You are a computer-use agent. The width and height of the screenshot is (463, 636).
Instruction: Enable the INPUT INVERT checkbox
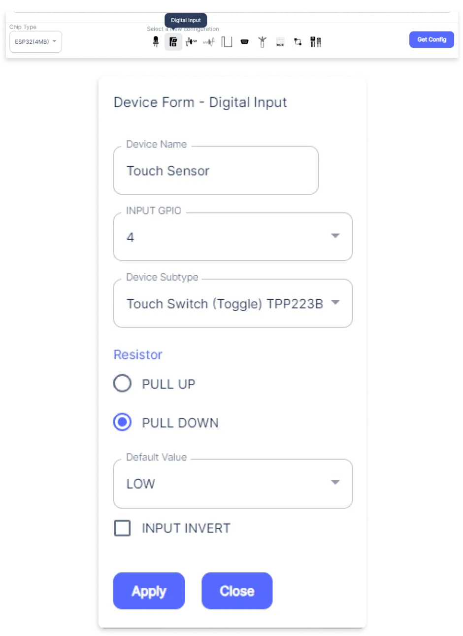(122, 528)
